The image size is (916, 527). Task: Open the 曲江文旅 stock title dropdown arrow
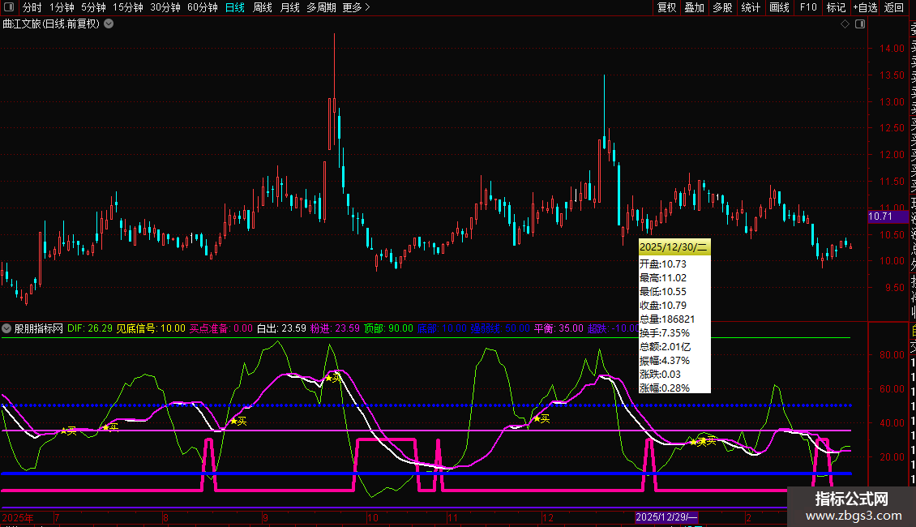[109, 24]
